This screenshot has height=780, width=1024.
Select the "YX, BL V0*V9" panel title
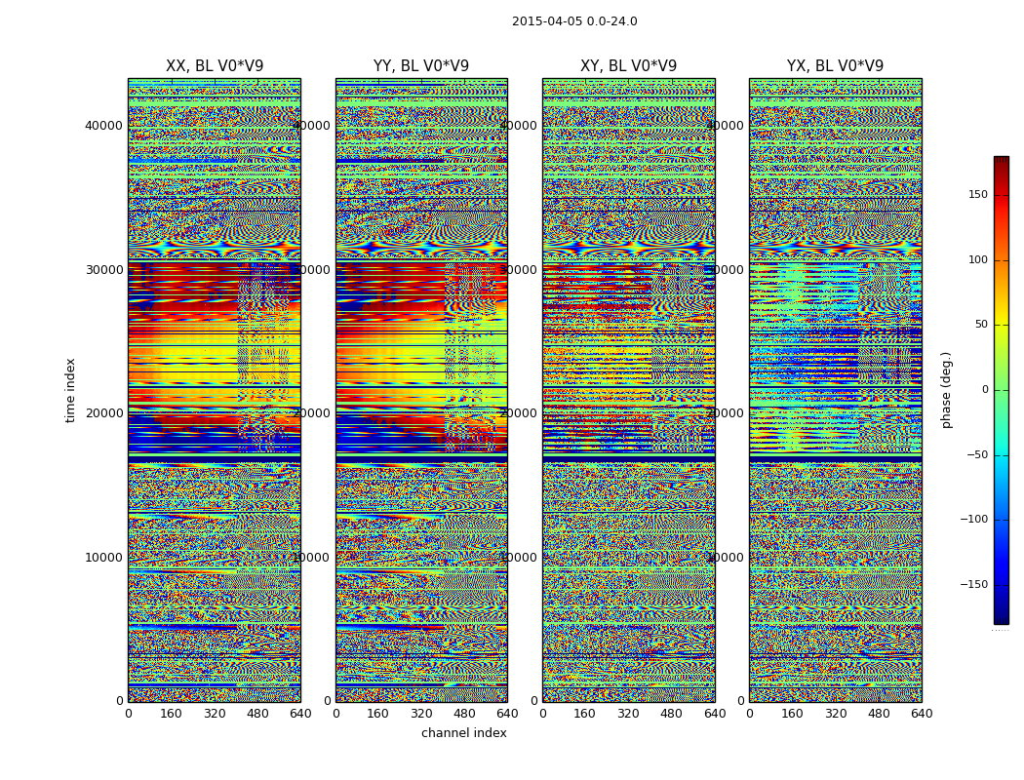point(835,66)
